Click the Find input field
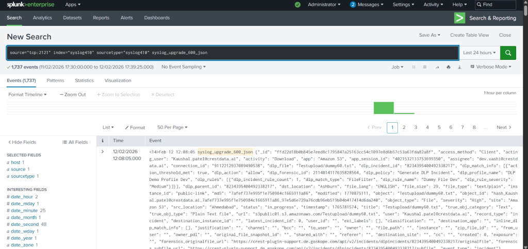Screen dimensions: 528x249 496,5
